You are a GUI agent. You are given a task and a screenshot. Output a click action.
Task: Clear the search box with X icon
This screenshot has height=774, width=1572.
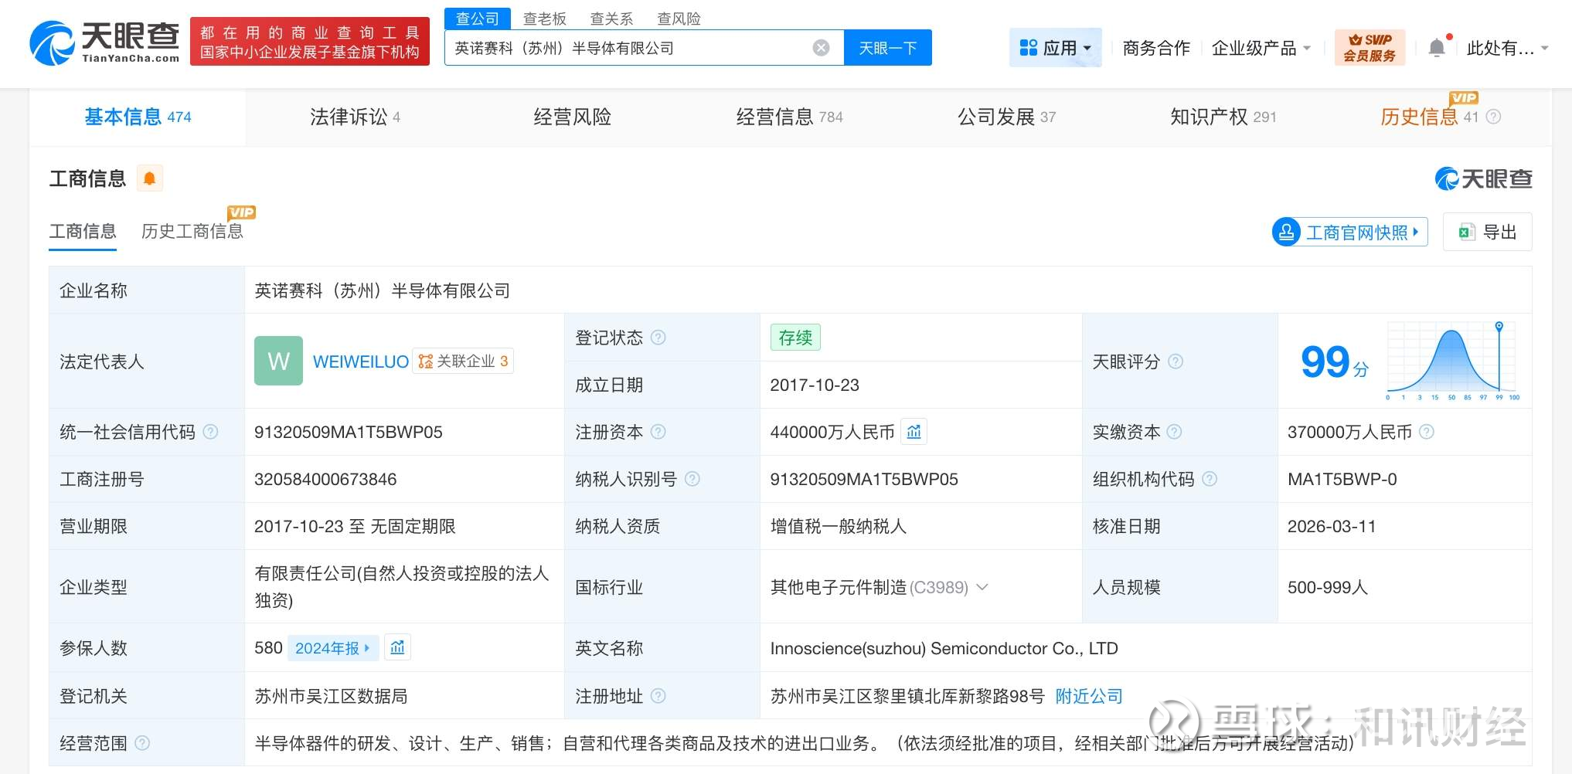tap(821, 48)
